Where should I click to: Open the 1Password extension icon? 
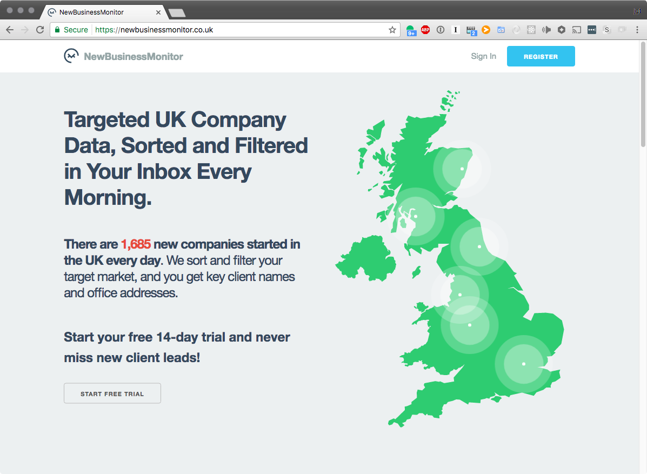coord(441,30)
